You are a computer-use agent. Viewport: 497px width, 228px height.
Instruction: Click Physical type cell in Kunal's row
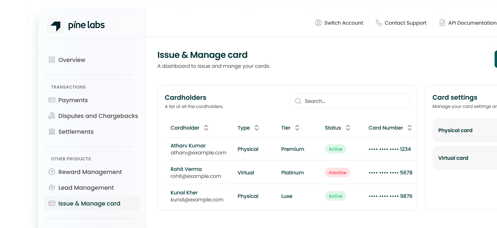click(248, 196)
